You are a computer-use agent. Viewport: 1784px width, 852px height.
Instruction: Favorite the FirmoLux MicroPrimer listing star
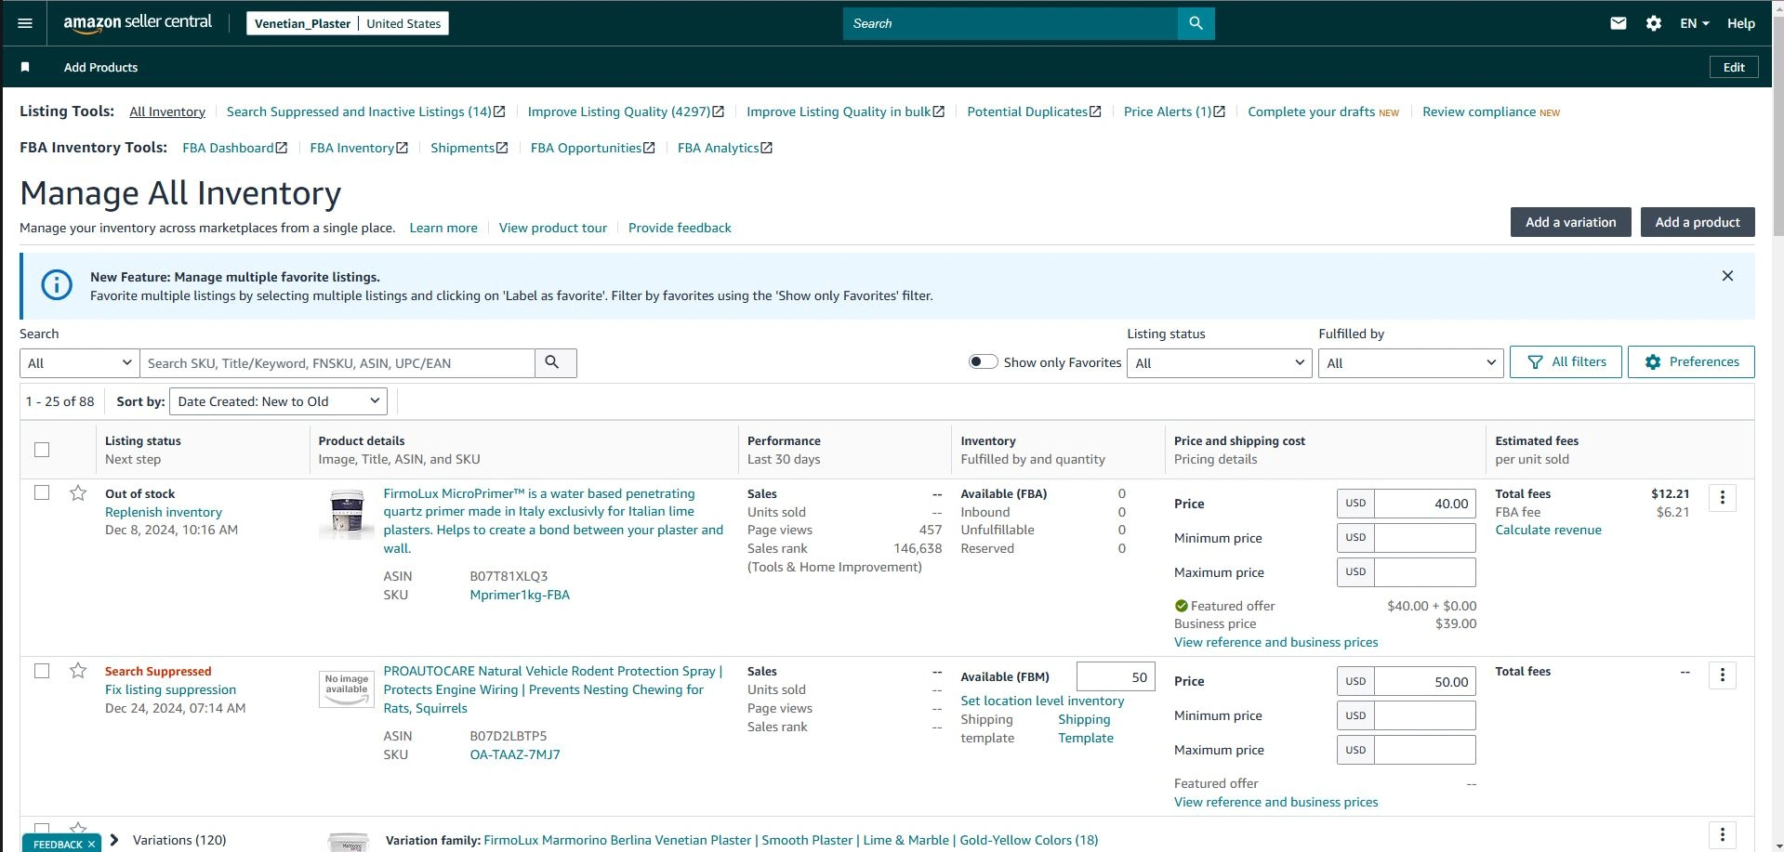point(78,492)
